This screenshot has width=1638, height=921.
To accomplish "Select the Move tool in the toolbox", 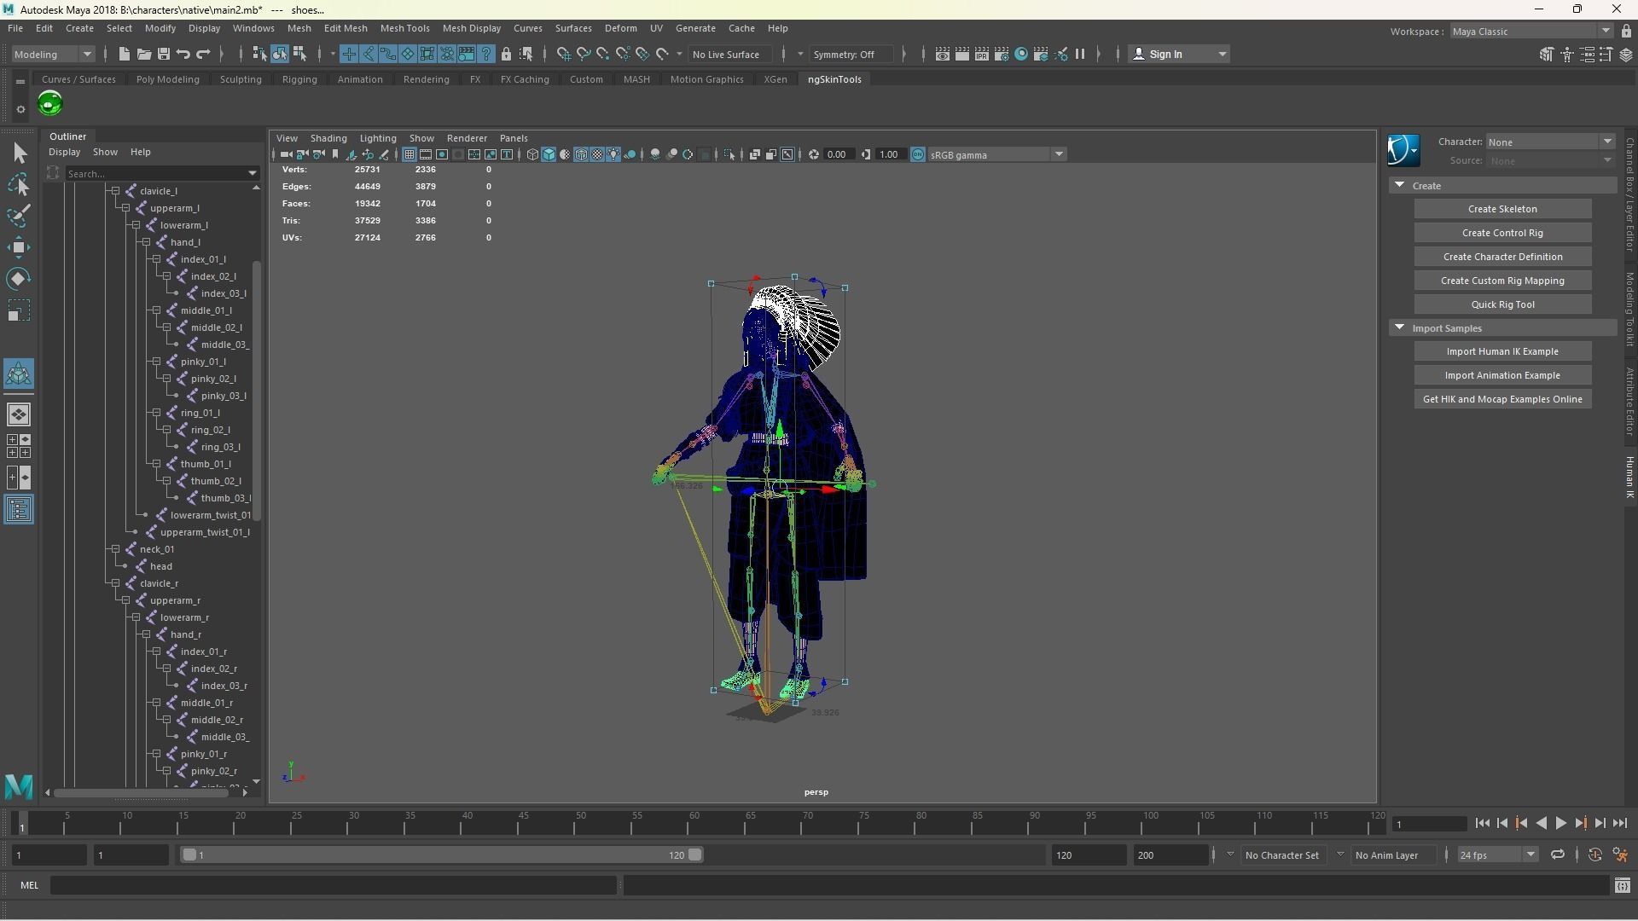I will point(18,247).
